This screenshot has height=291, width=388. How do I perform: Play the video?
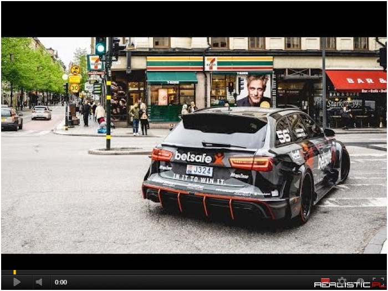17,282
